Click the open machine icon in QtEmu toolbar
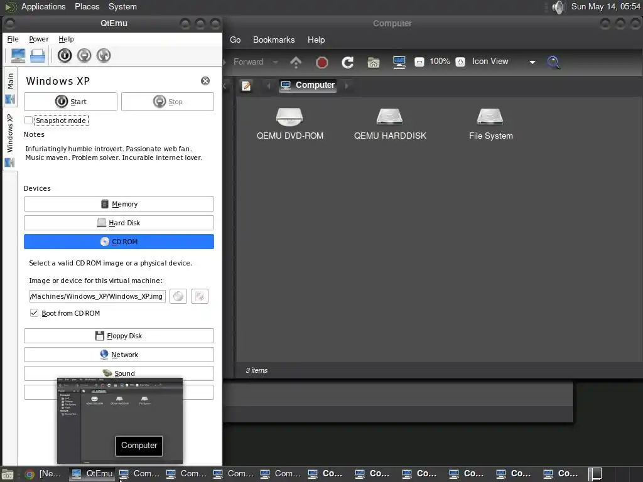 click(37, 55)
